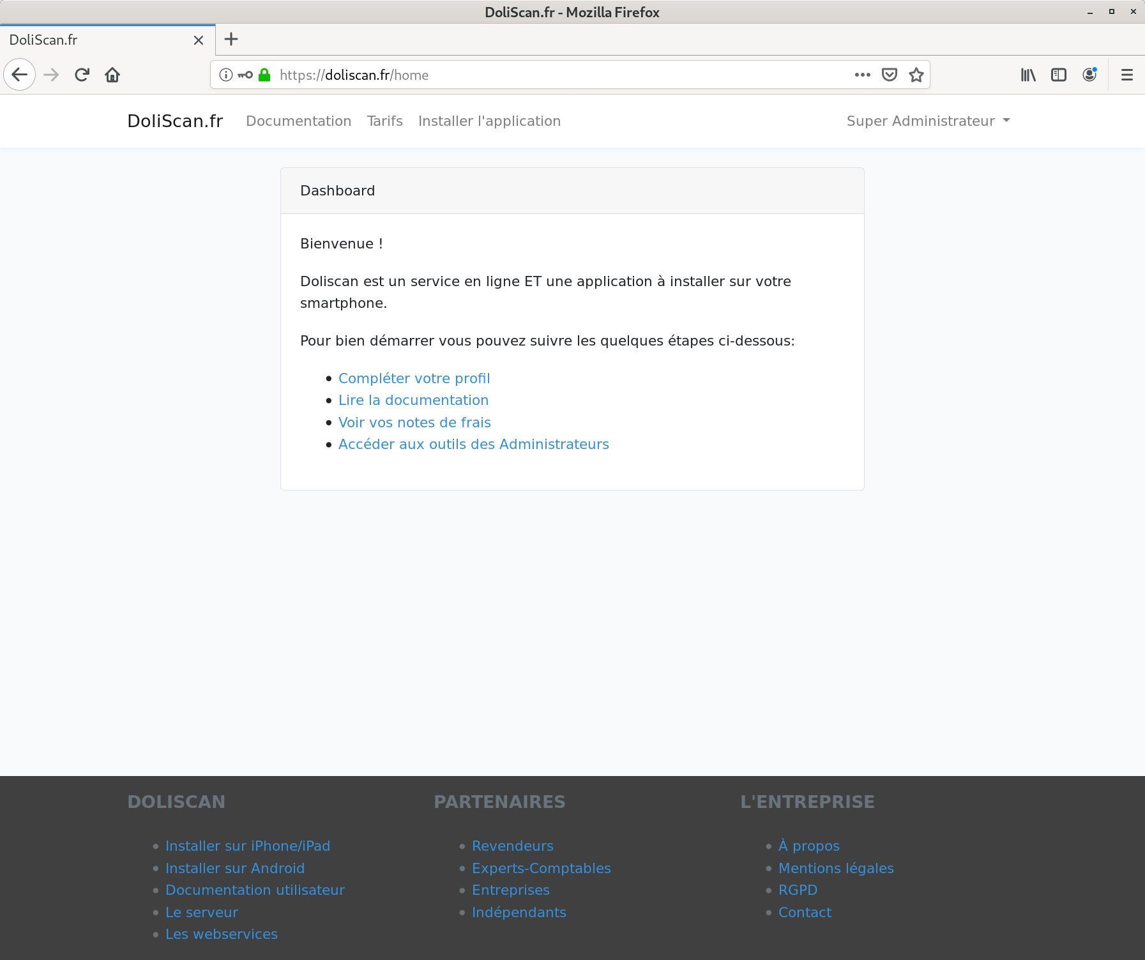Expand the Super Administrateur dropdown

tap(928, 121)
